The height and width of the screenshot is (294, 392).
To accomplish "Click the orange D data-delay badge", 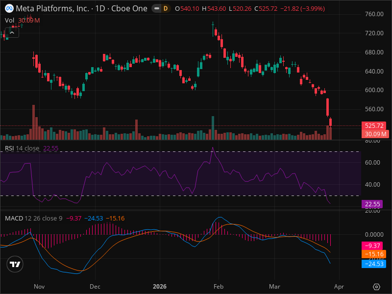I will point(166,8).
